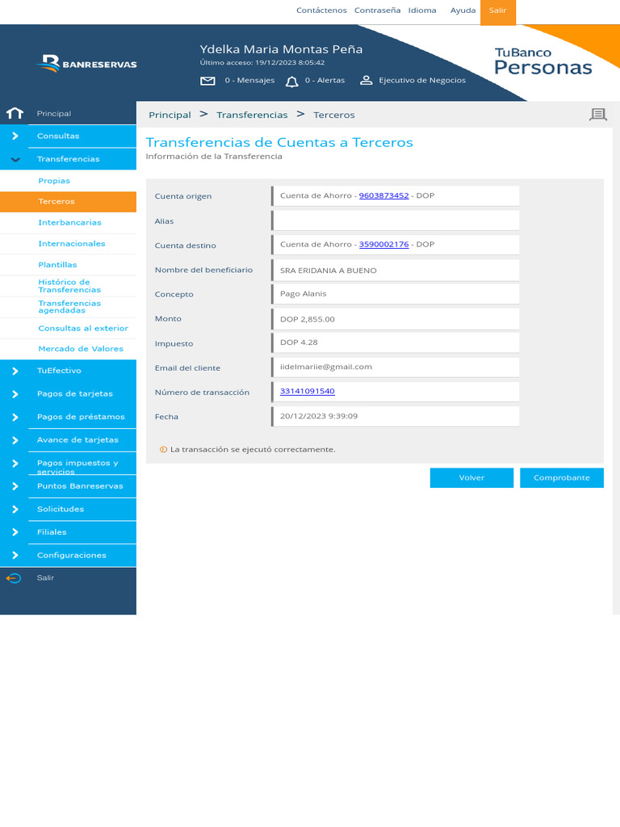Click origin account link 9603873452
The width and height of the screenshot is (620, 827).
tap(383, 195)
